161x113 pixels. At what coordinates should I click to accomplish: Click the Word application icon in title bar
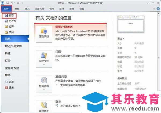[x=2, y=3]
